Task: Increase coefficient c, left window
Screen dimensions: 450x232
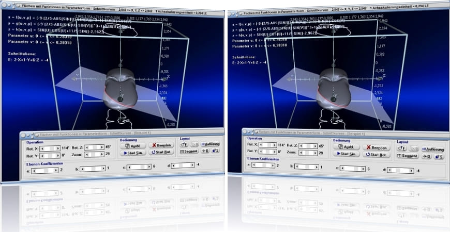Action: [x=149, y=167]
